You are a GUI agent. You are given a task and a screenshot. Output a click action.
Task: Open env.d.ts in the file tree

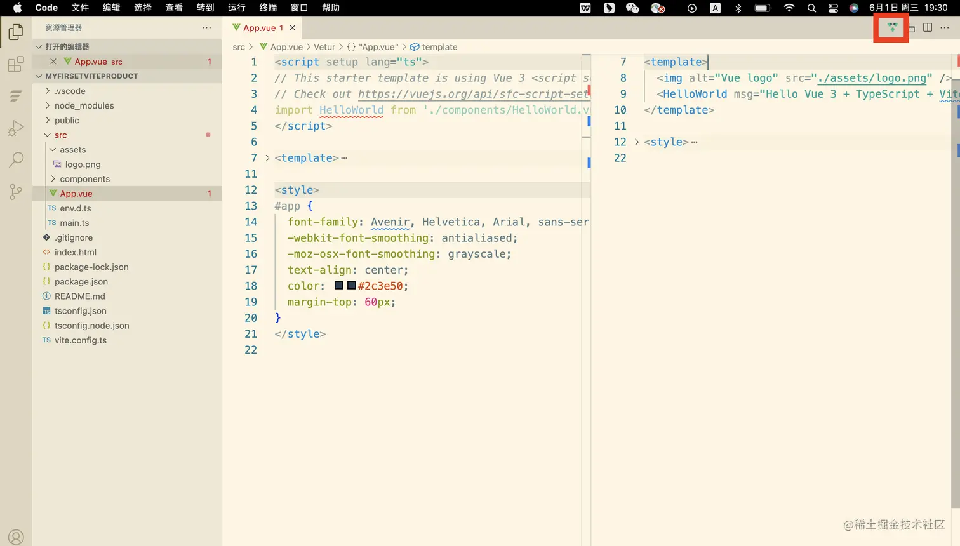click(76, 208)
